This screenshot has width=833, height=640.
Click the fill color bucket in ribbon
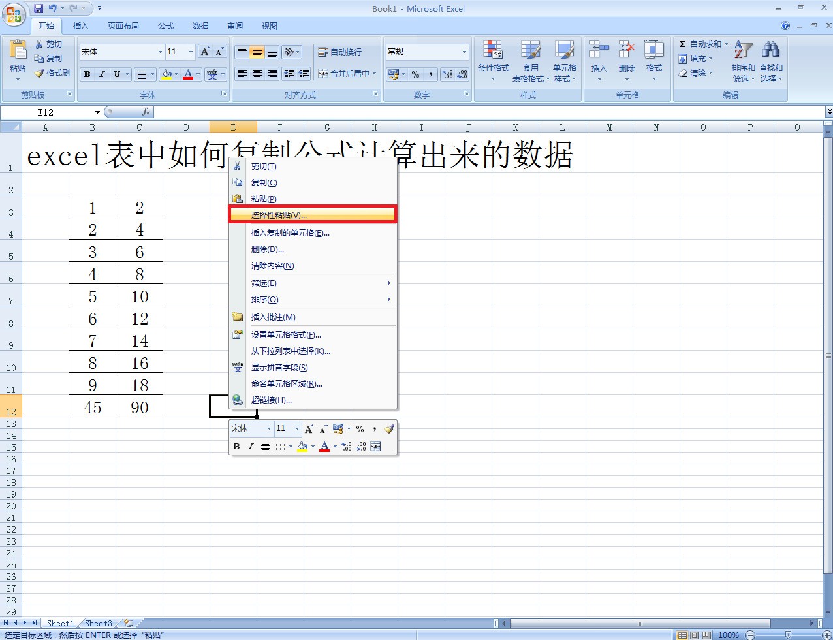166,74
